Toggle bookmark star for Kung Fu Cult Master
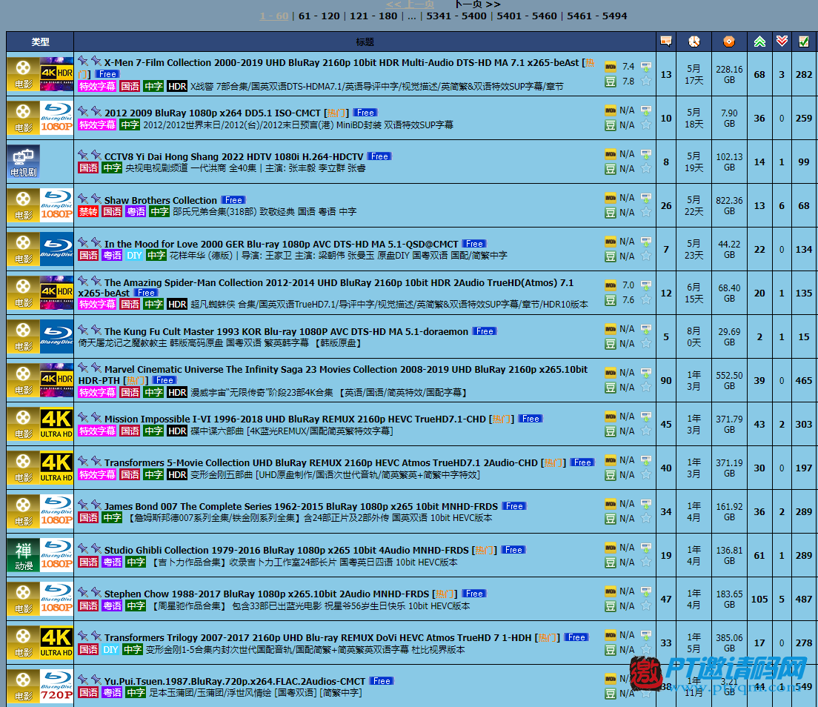This screenshot has height=707, width=818. [x=646, y=343]
